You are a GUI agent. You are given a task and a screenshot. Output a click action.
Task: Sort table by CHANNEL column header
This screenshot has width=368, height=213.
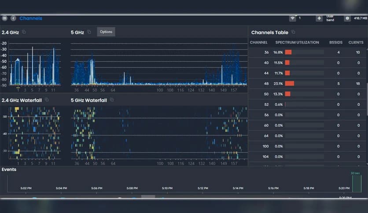258,42
